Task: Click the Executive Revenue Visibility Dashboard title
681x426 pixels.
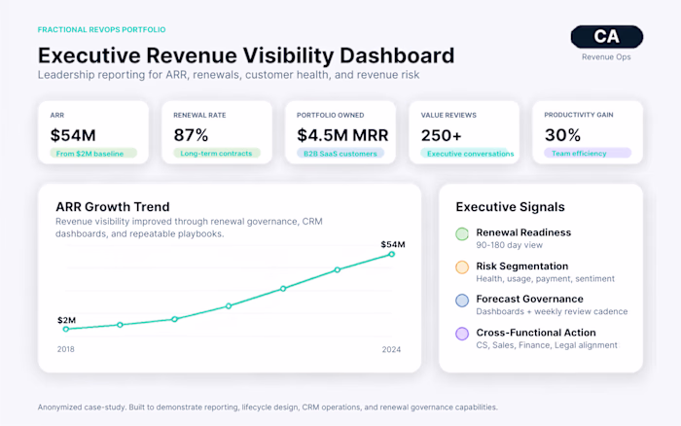Action: click(x=246, y=55)
